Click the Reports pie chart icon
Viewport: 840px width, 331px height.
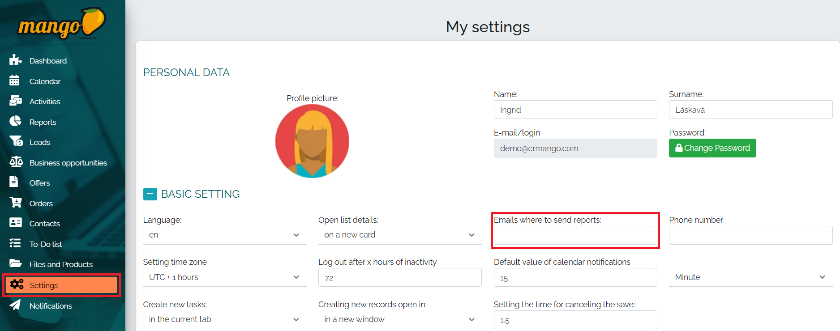(15, 121)
